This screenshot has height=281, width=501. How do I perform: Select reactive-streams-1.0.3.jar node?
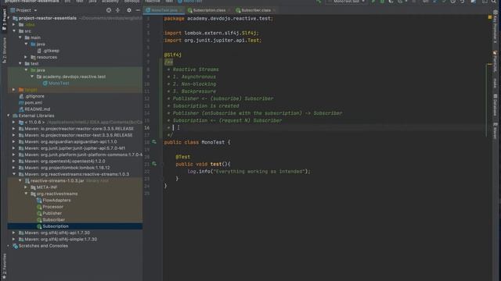pyautogui.click(x=57, y=180)
